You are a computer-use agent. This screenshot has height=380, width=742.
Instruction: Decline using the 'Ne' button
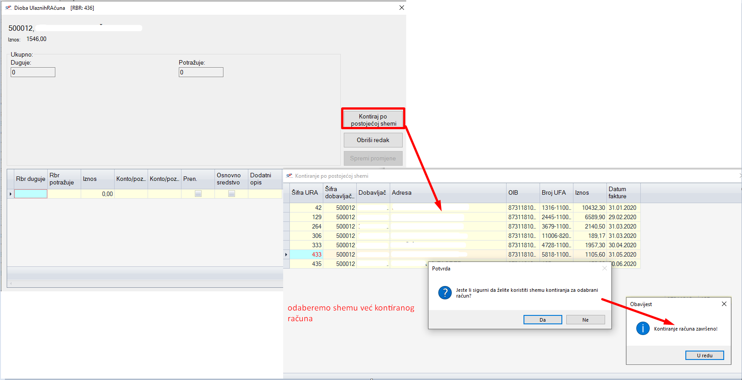585,320
